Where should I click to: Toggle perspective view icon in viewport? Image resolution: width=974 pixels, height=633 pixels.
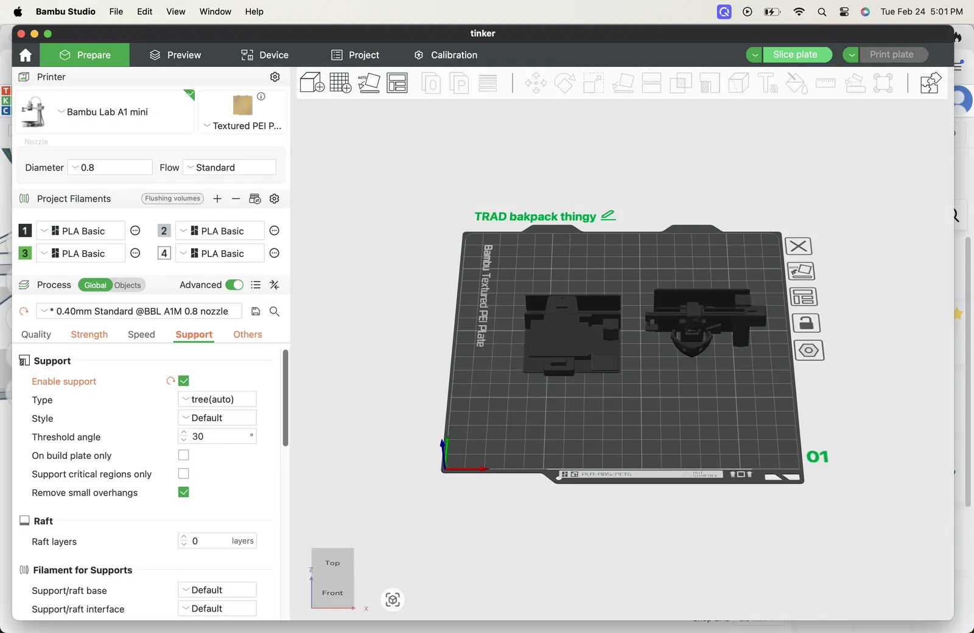tap(393, 600)
